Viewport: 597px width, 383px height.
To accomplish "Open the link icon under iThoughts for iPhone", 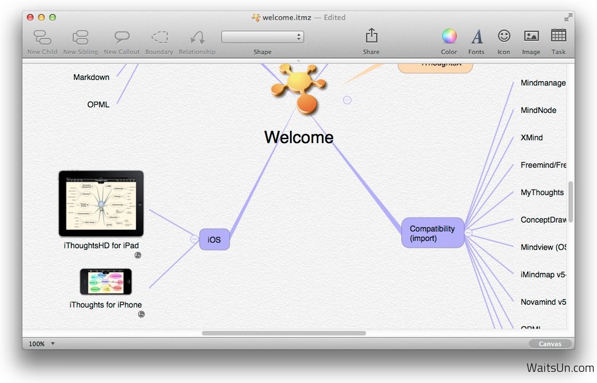I will [x=141, y=314].
